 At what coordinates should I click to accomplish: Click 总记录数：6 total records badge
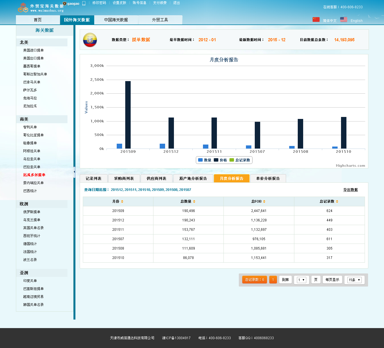click(x=254, y=280)
